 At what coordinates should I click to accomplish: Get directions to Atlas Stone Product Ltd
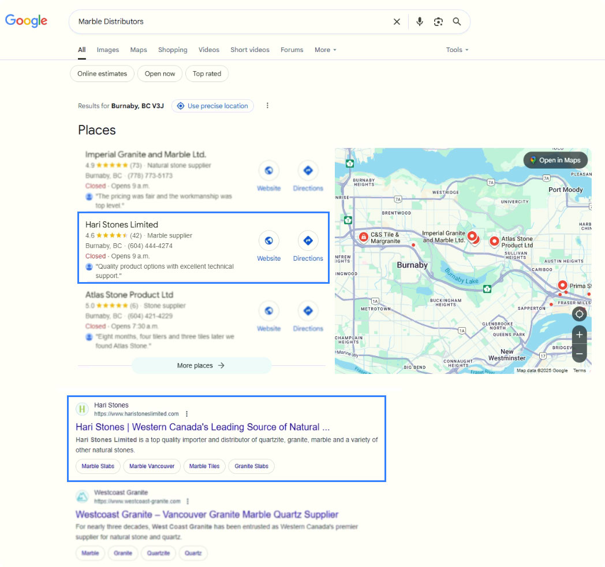click(x=308, y=311)
